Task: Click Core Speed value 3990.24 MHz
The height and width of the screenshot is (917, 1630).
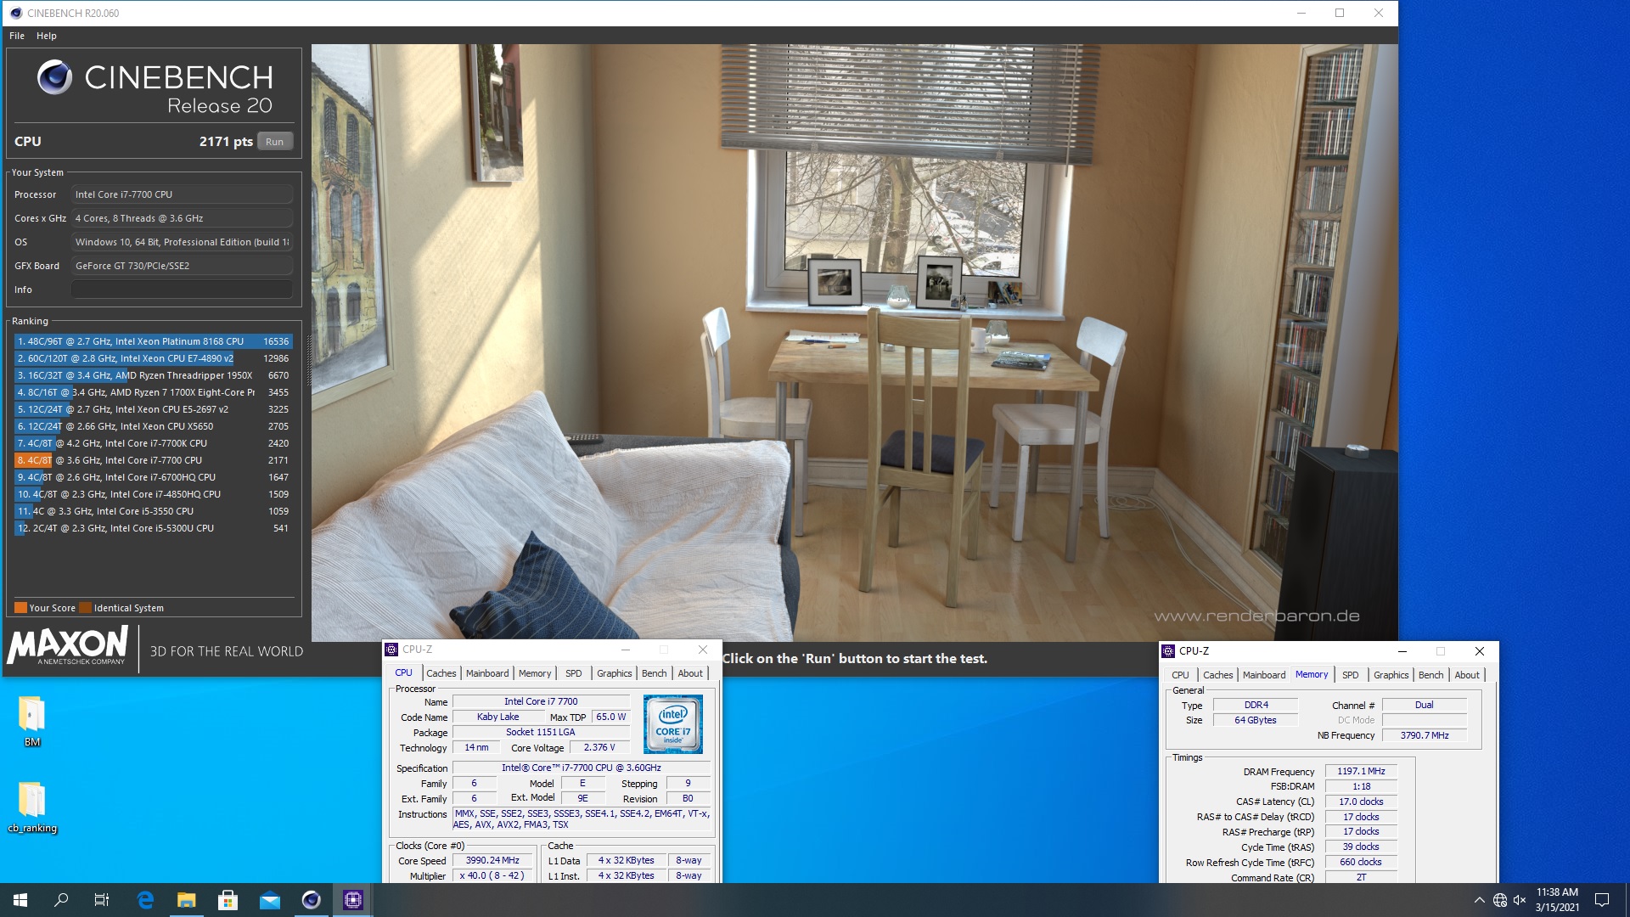Action: 492,860
